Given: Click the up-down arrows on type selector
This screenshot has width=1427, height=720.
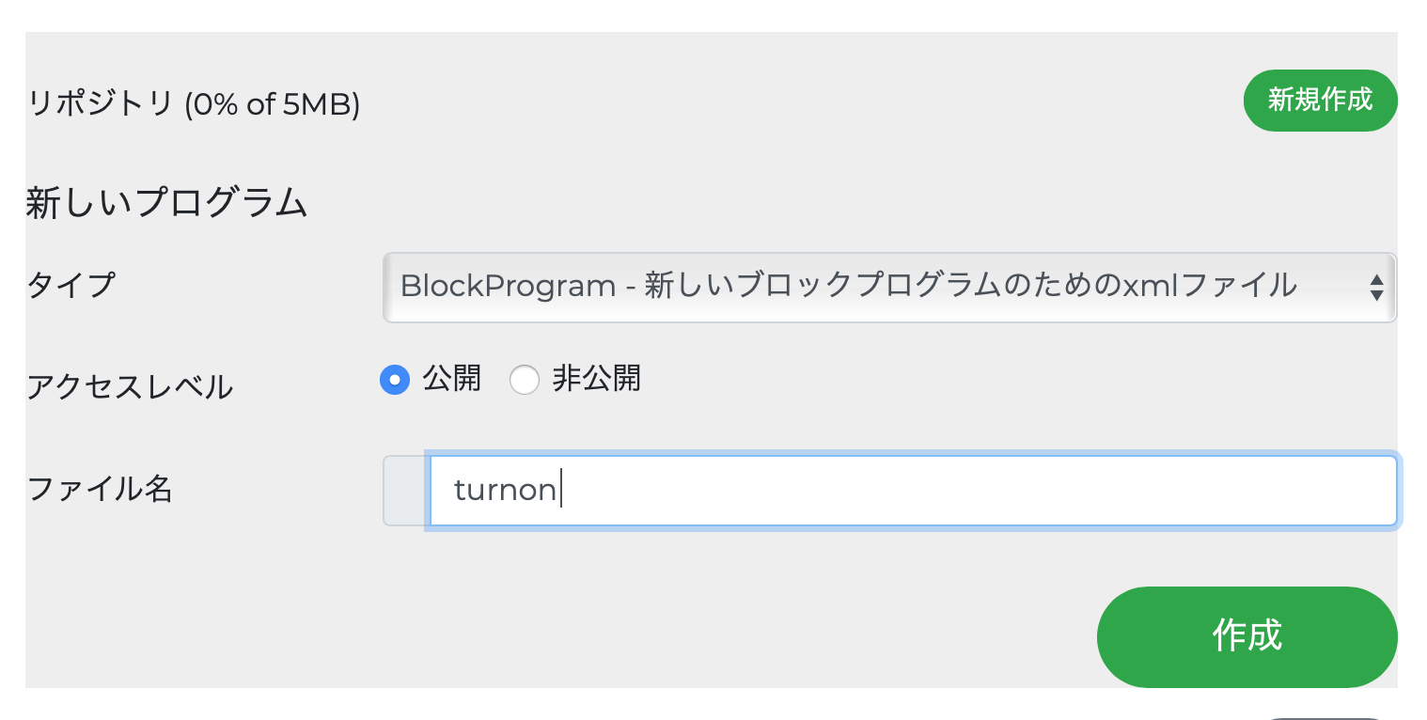Looking at the screenshot, I should pyautogui.click(x=1376, y=287).
